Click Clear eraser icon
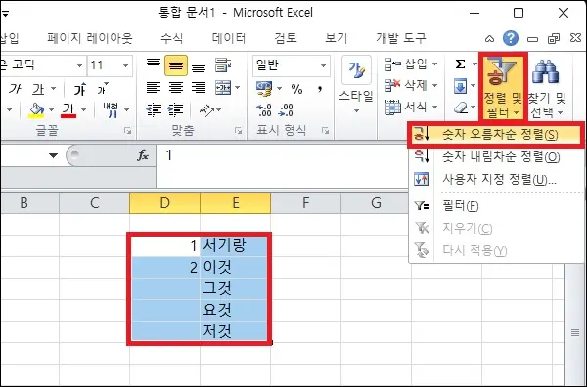The width and height of the screenshot is (587, 387). click(461, 108)
